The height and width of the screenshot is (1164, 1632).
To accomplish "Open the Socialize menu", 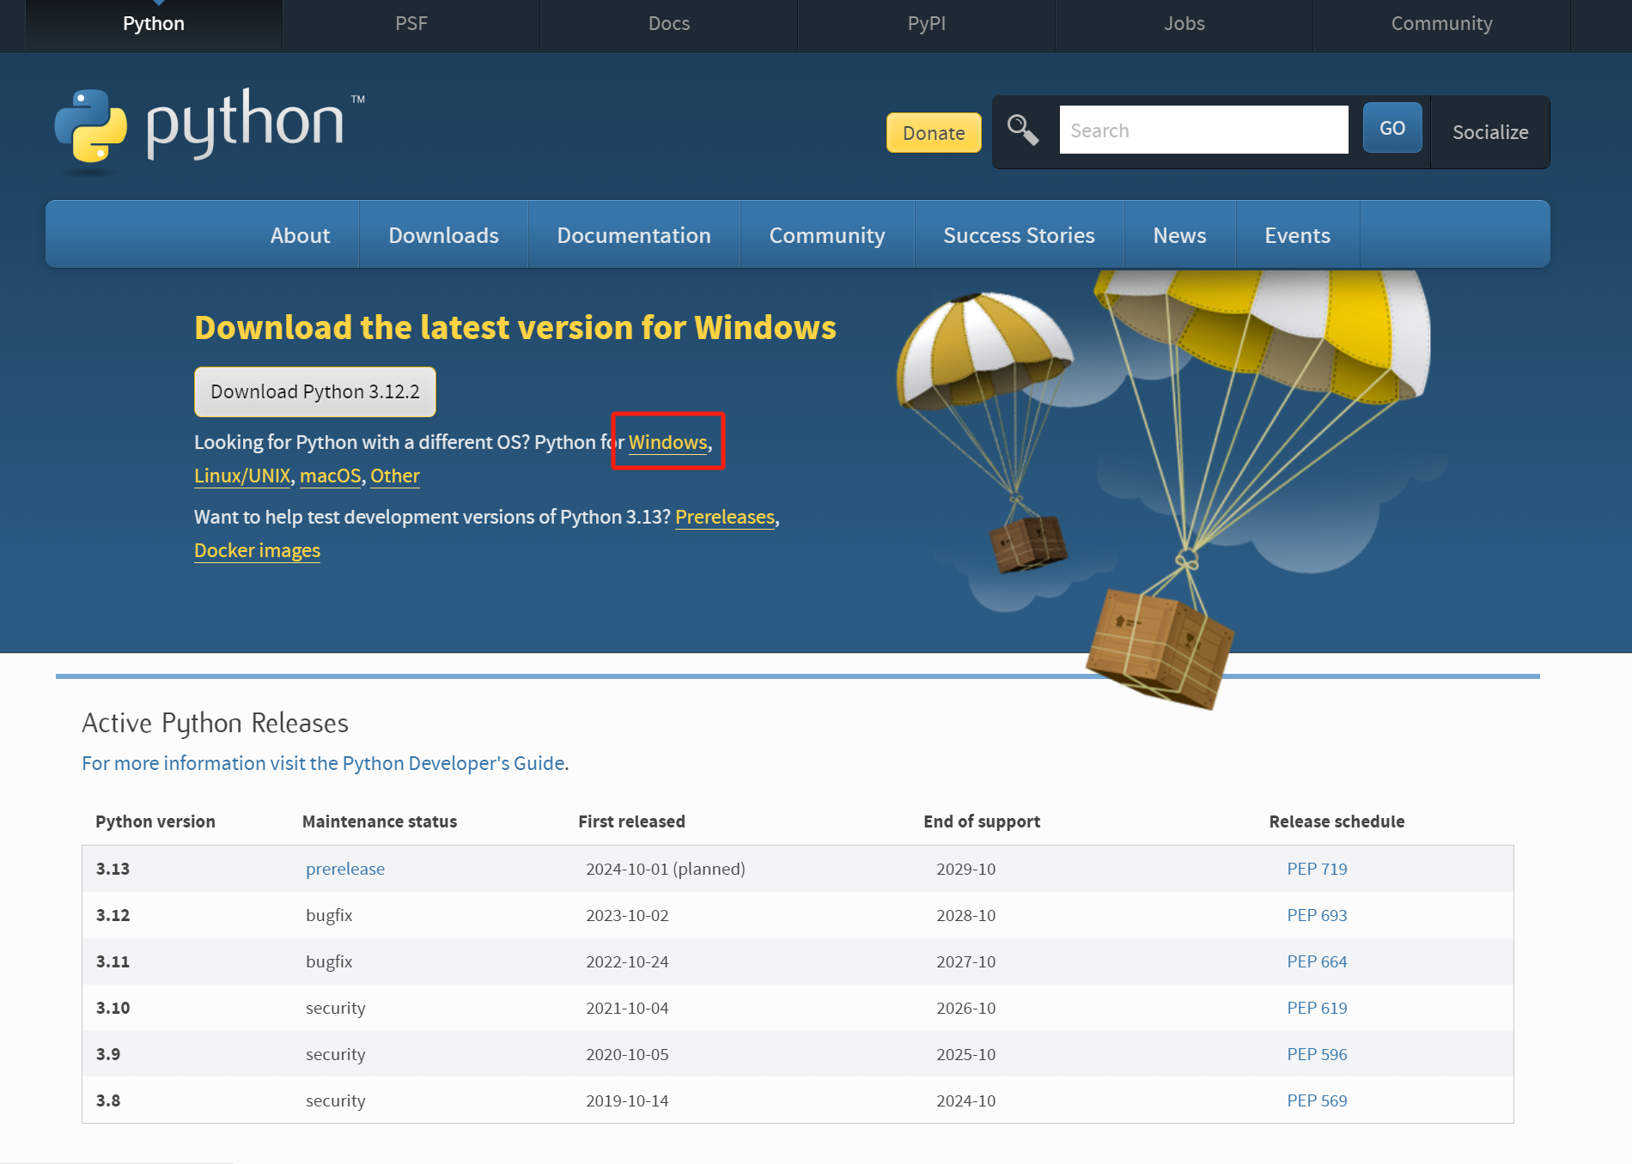I will tap(1489, 133).
